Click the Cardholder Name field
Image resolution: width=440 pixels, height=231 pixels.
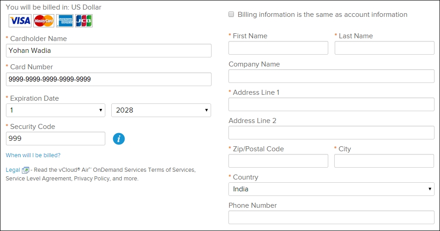click(109, 51)
